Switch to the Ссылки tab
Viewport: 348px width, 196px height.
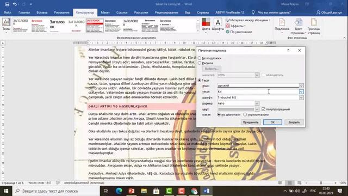pos(122,13)
